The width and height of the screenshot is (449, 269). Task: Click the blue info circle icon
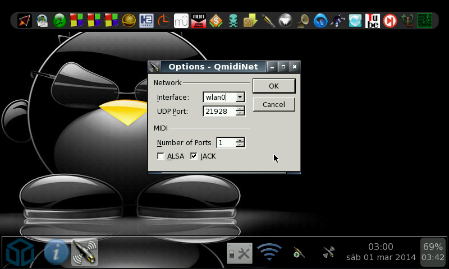coord(57,252)
